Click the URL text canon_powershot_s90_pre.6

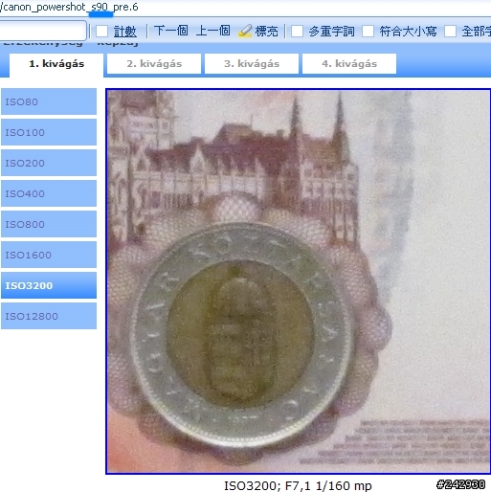coord(70,7)
